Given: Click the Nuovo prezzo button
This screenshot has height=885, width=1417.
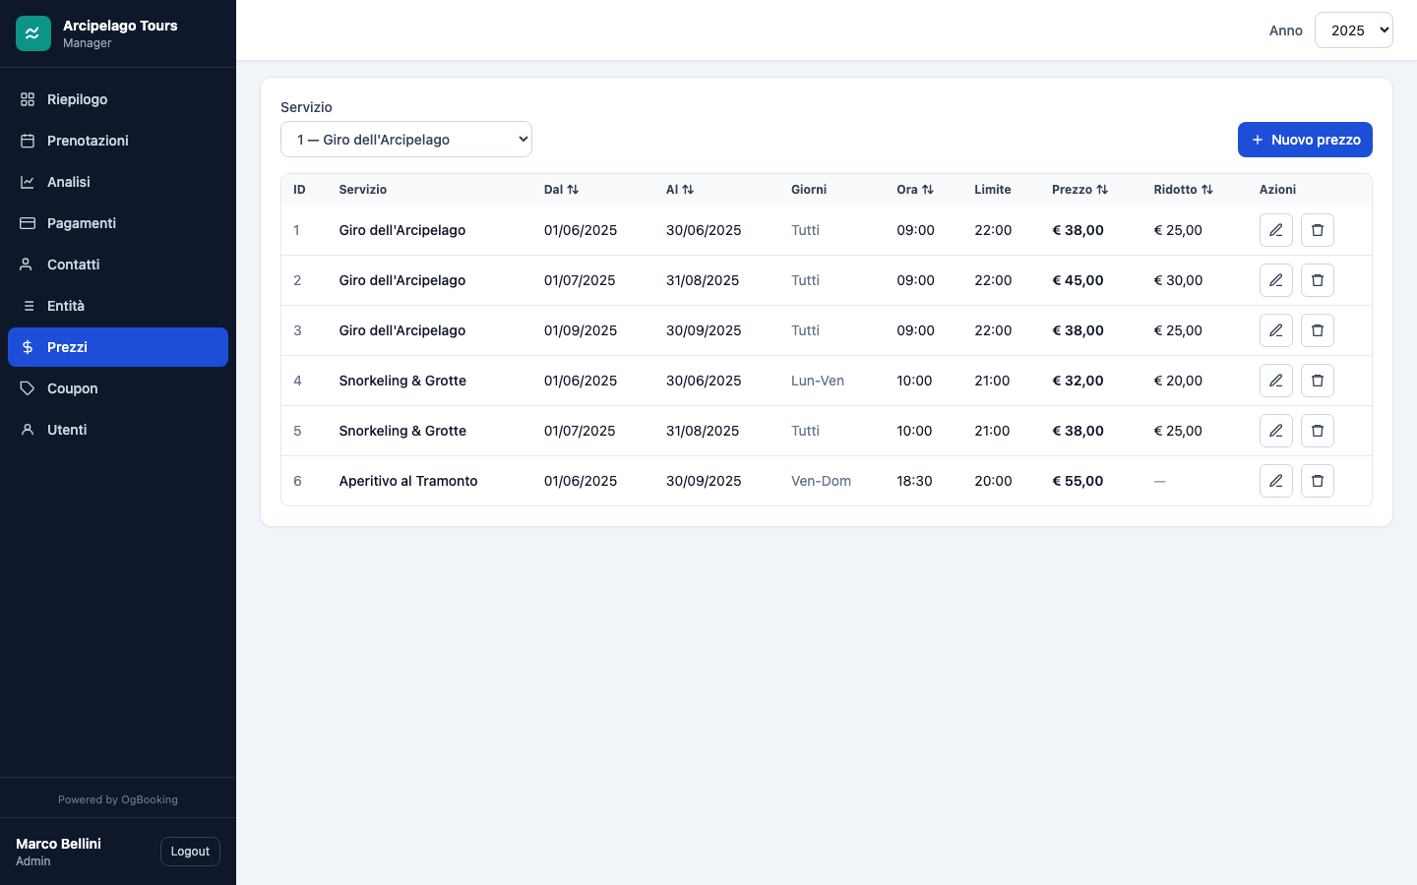Looking at the screenshot, I should [1305, 140].
